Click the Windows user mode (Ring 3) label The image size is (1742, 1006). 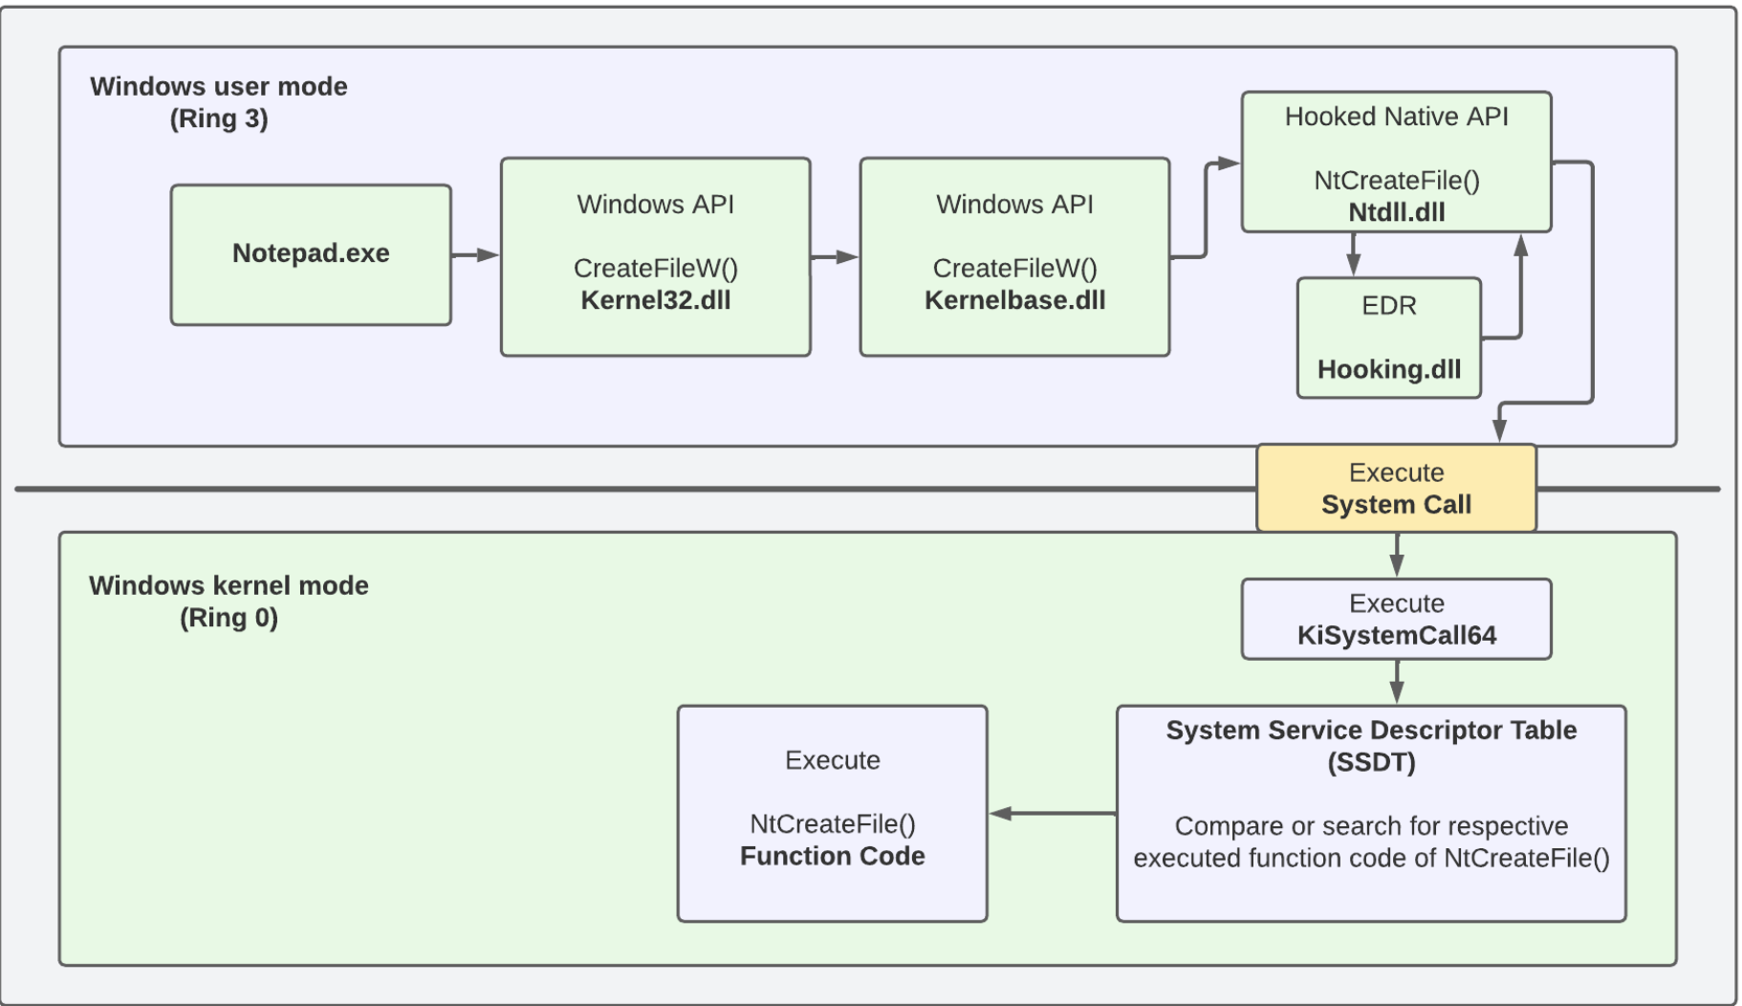pos(219,101)
